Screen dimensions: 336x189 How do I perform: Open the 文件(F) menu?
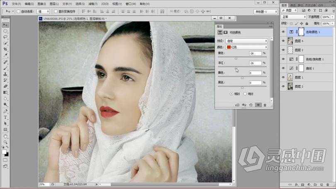click(x=16, y=4)
